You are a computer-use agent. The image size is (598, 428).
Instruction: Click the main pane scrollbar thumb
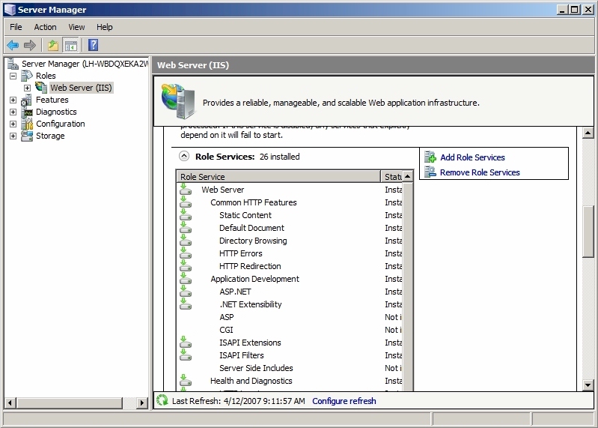588,232
